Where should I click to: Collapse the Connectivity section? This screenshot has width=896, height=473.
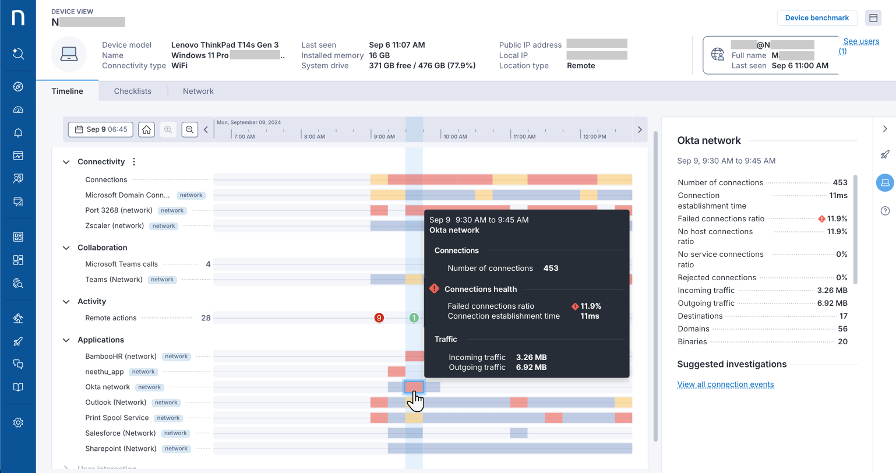pyautogui.click(x=66, y=161)
